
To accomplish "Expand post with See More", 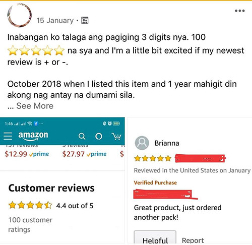I will 35,106.
